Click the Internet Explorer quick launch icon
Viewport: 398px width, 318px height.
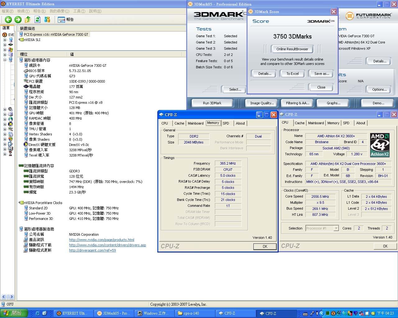click(38, 313)
